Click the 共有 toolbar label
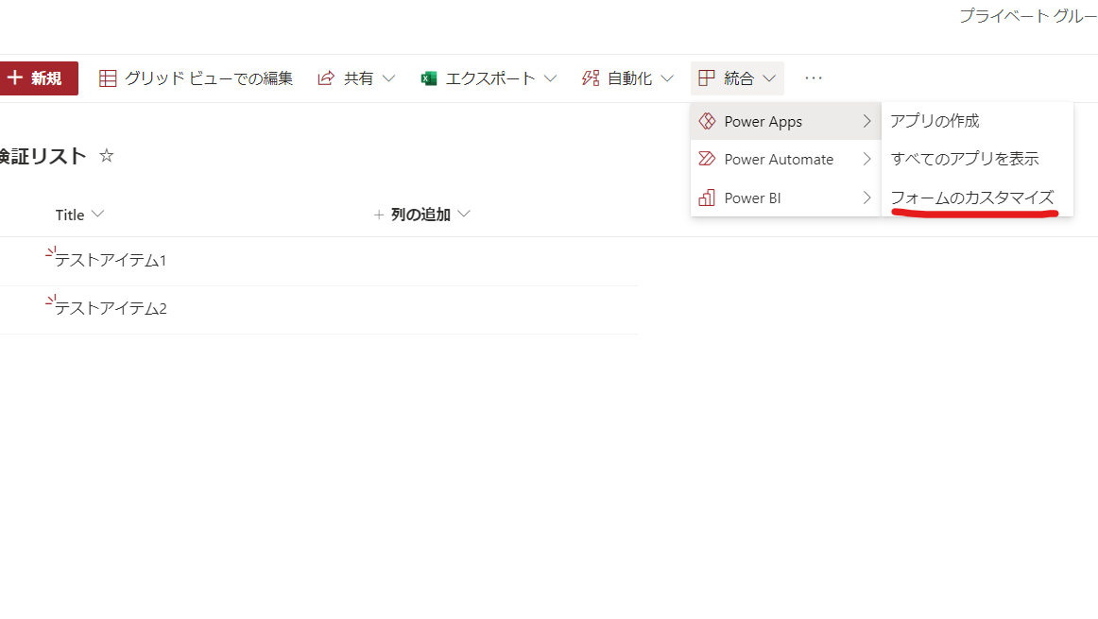Screen dimensions: 1098x619 358,78
